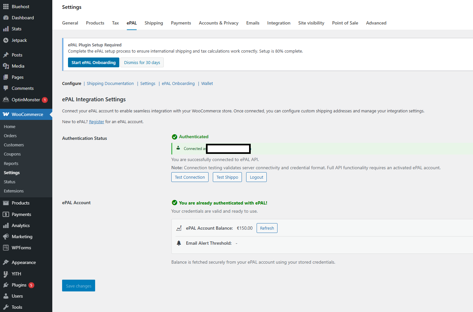Click the sidebar Payments dollar icon
473x312 pixels.
tap(6, 214)
